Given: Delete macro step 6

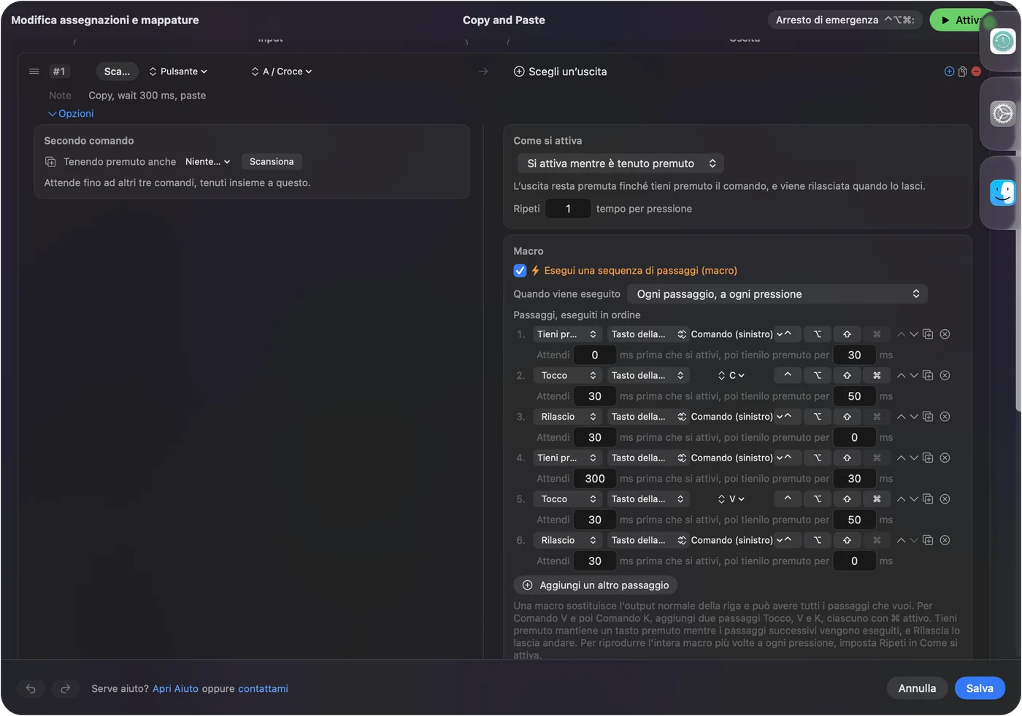Looking at the screenshot, I should click(x=945, y=540).
